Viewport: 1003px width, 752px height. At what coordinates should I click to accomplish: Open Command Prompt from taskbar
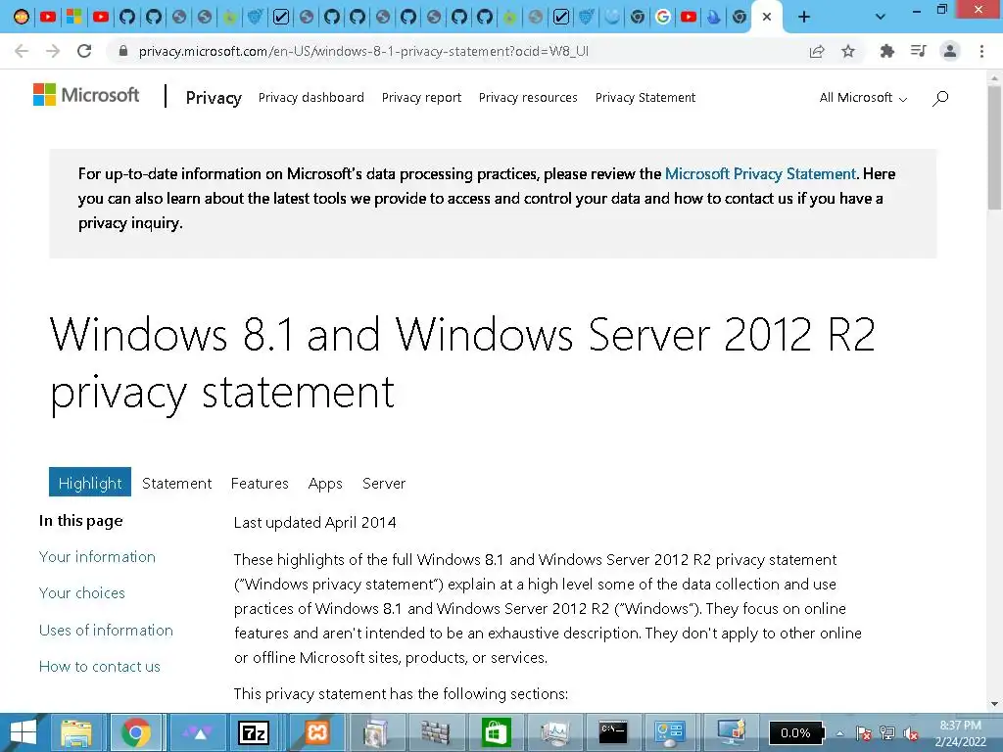click(613, 732)
